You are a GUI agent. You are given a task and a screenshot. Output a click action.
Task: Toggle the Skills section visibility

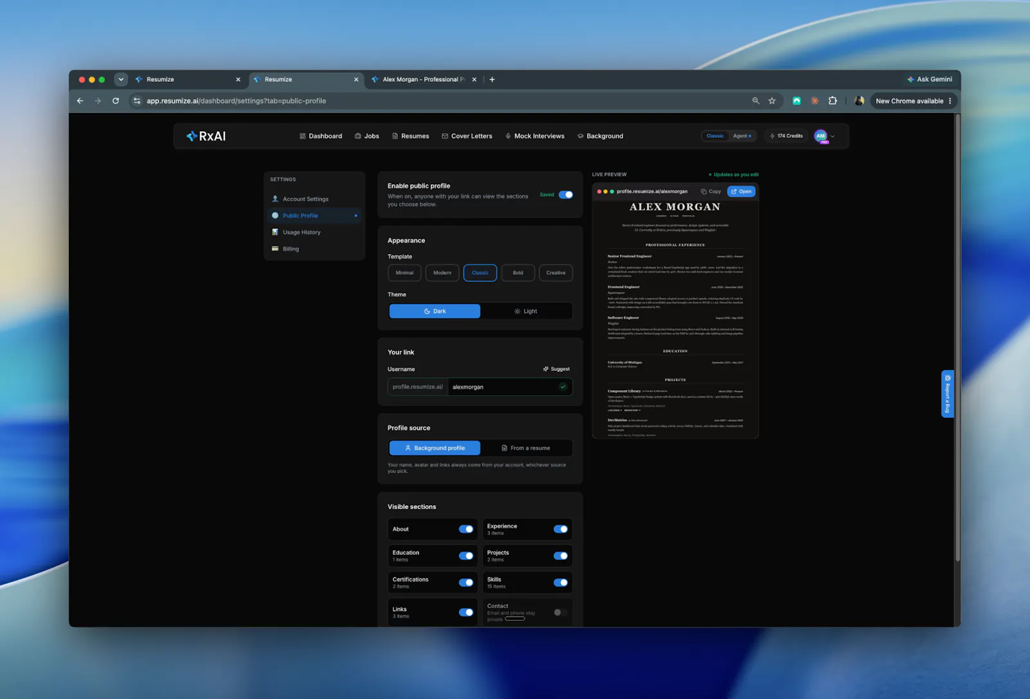[x=561, y=582]
